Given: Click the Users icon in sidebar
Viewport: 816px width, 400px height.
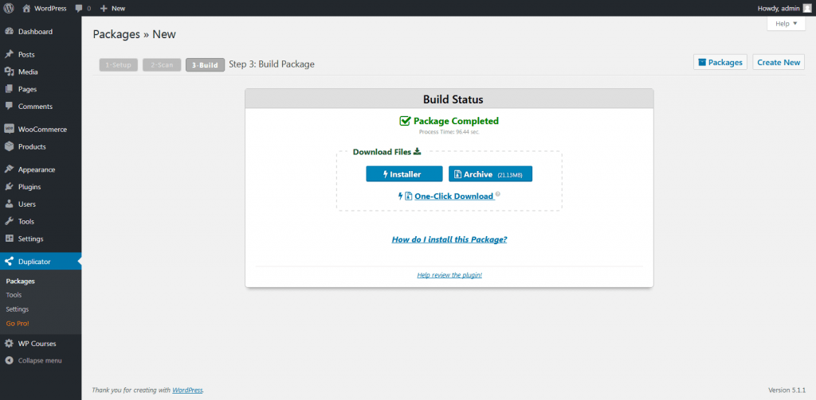Looking at the screenshot, I should pyautogui.click(x=9, y=204).
